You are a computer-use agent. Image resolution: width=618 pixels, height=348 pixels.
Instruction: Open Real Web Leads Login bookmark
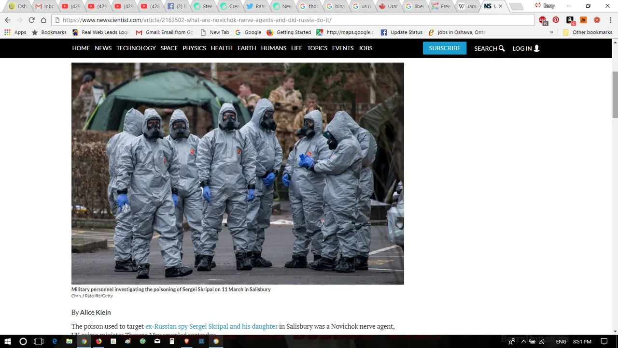(100, 32)
